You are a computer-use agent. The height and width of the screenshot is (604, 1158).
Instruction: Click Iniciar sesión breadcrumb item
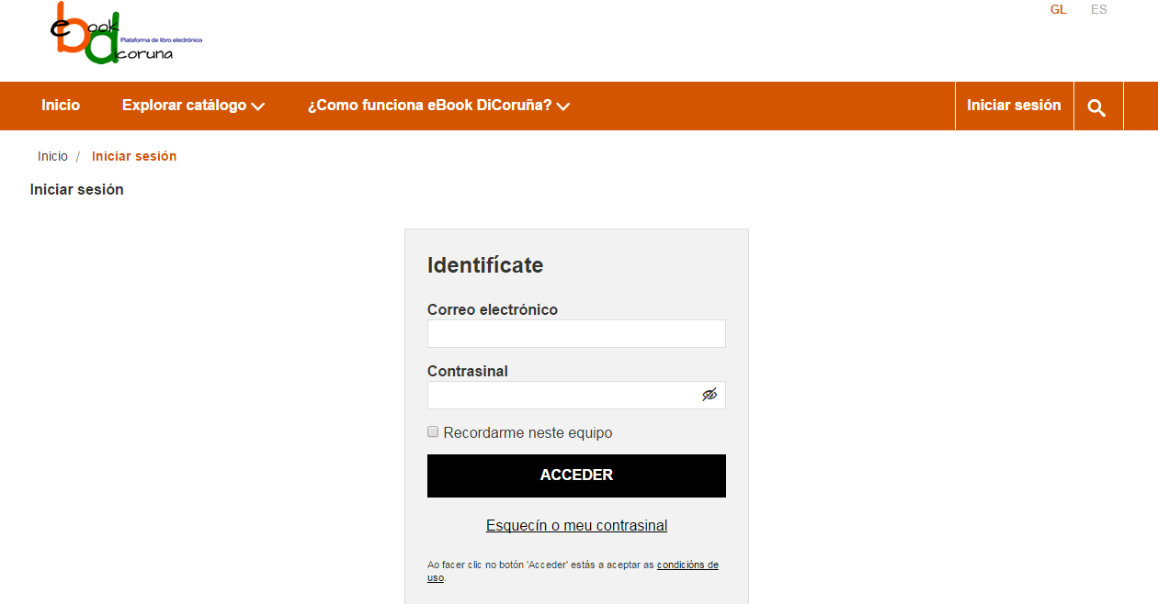click(x=134, y=156)
